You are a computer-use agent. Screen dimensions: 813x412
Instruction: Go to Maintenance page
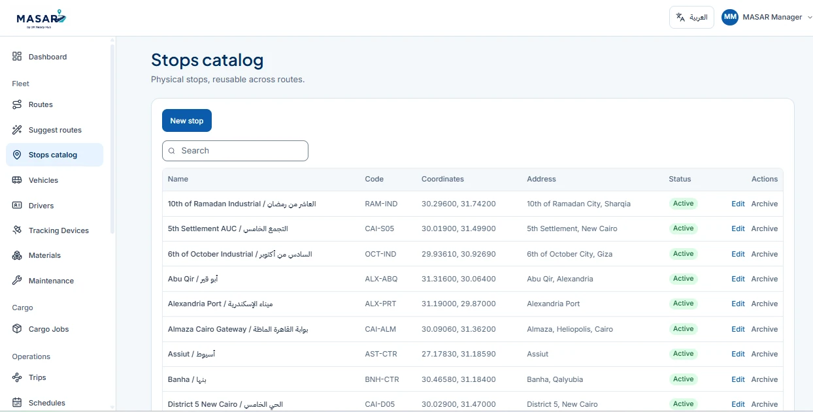coord(54,281)
